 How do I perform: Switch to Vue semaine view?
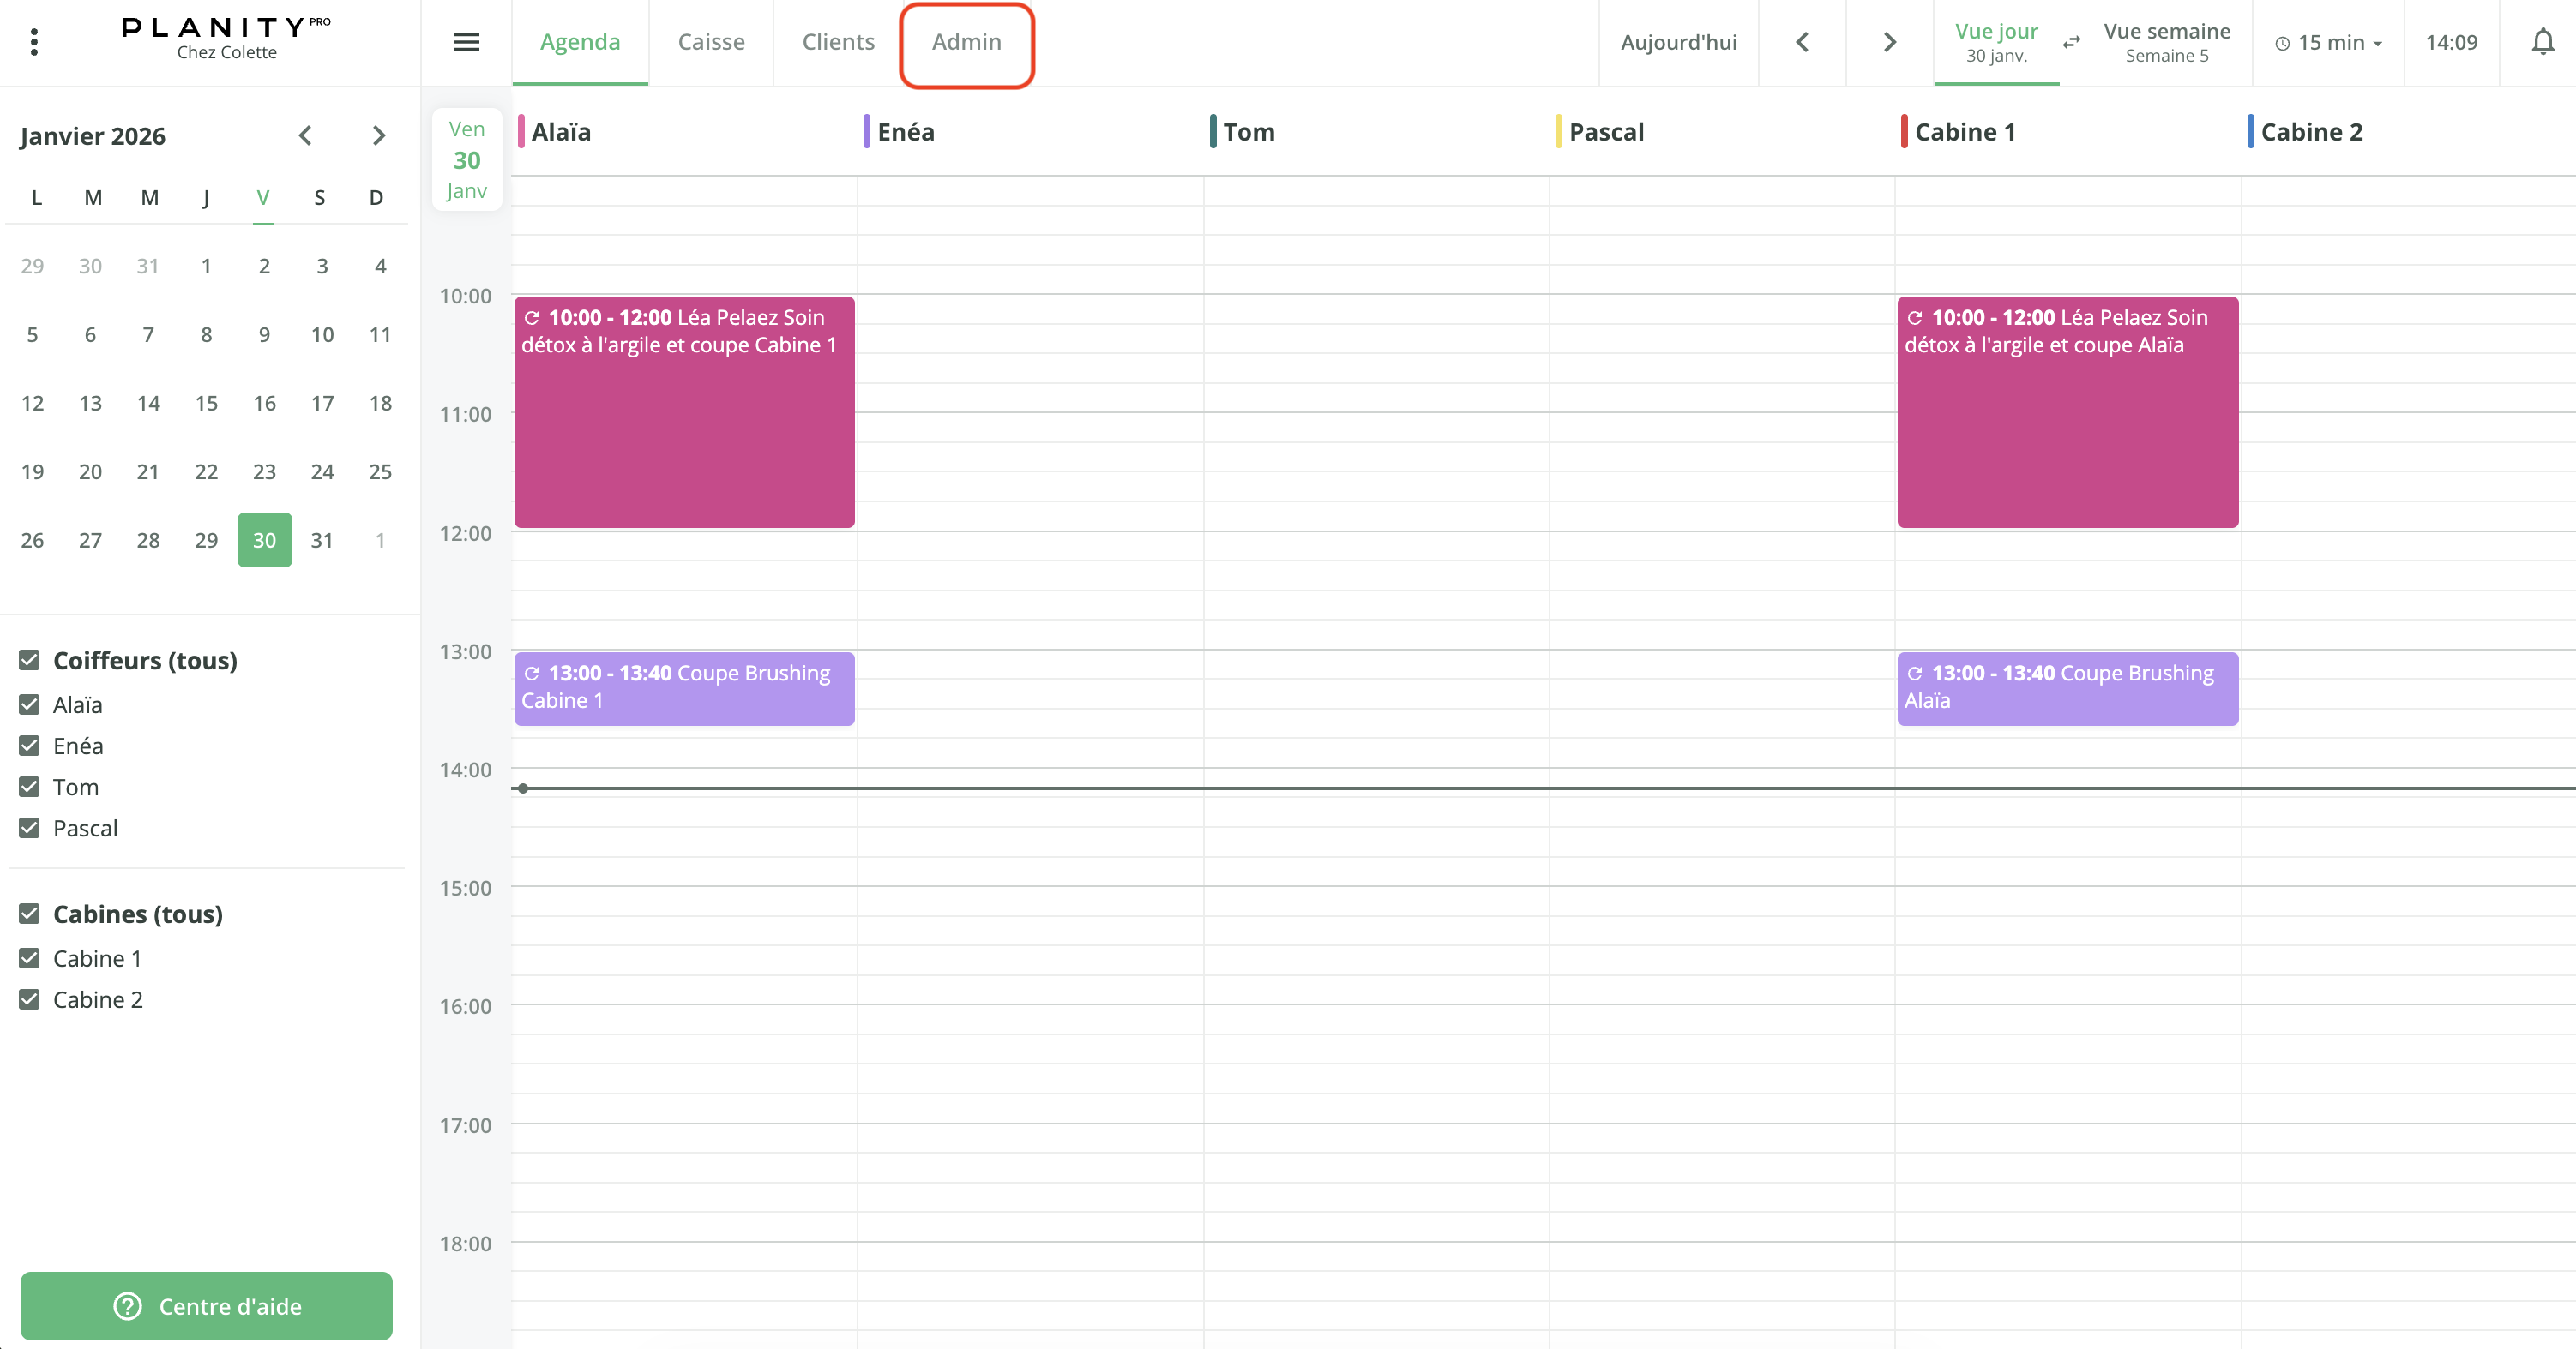pos(2166,42)
